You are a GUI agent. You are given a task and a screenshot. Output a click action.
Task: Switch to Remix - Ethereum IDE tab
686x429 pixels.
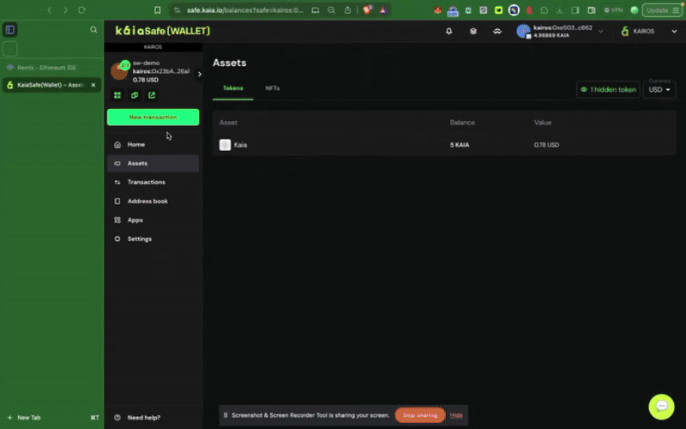(x=51, y=68)
